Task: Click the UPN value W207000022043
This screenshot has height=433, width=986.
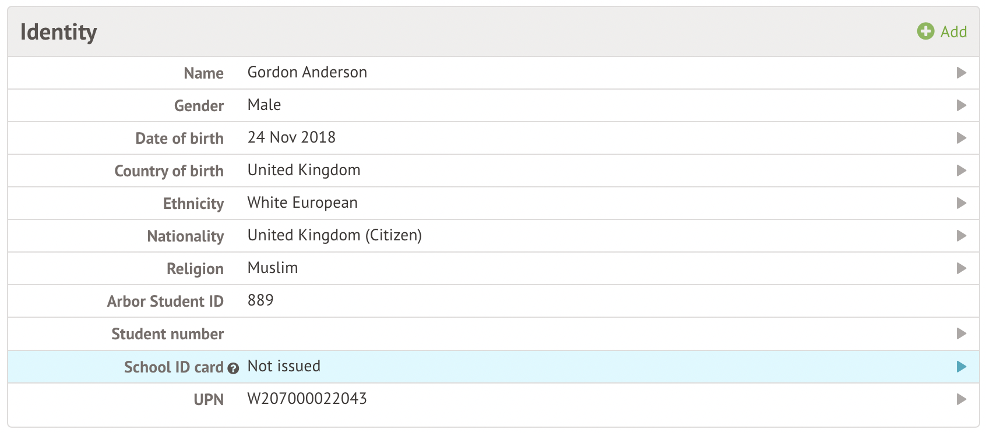Action: [x=307, y=399]
